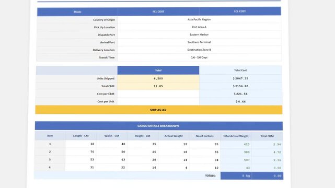Select item 4 actual weight cell 4
Screen dimensions: 335x188
[174, 168]
